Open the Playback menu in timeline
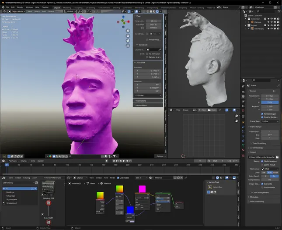Image resolution: width=282 pixels, height=230 pixels. pos(14,161)
